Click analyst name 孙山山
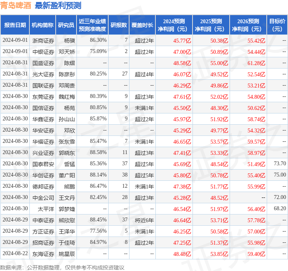 (x=66, y=119)
